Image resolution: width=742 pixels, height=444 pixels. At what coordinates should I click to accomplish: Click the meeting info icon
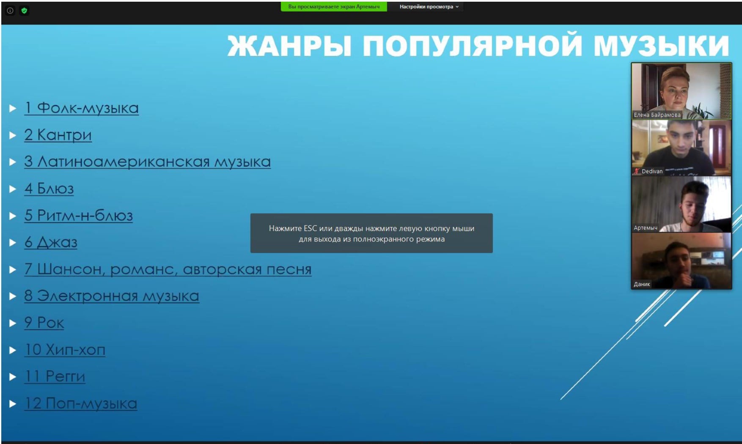point(10,11)
